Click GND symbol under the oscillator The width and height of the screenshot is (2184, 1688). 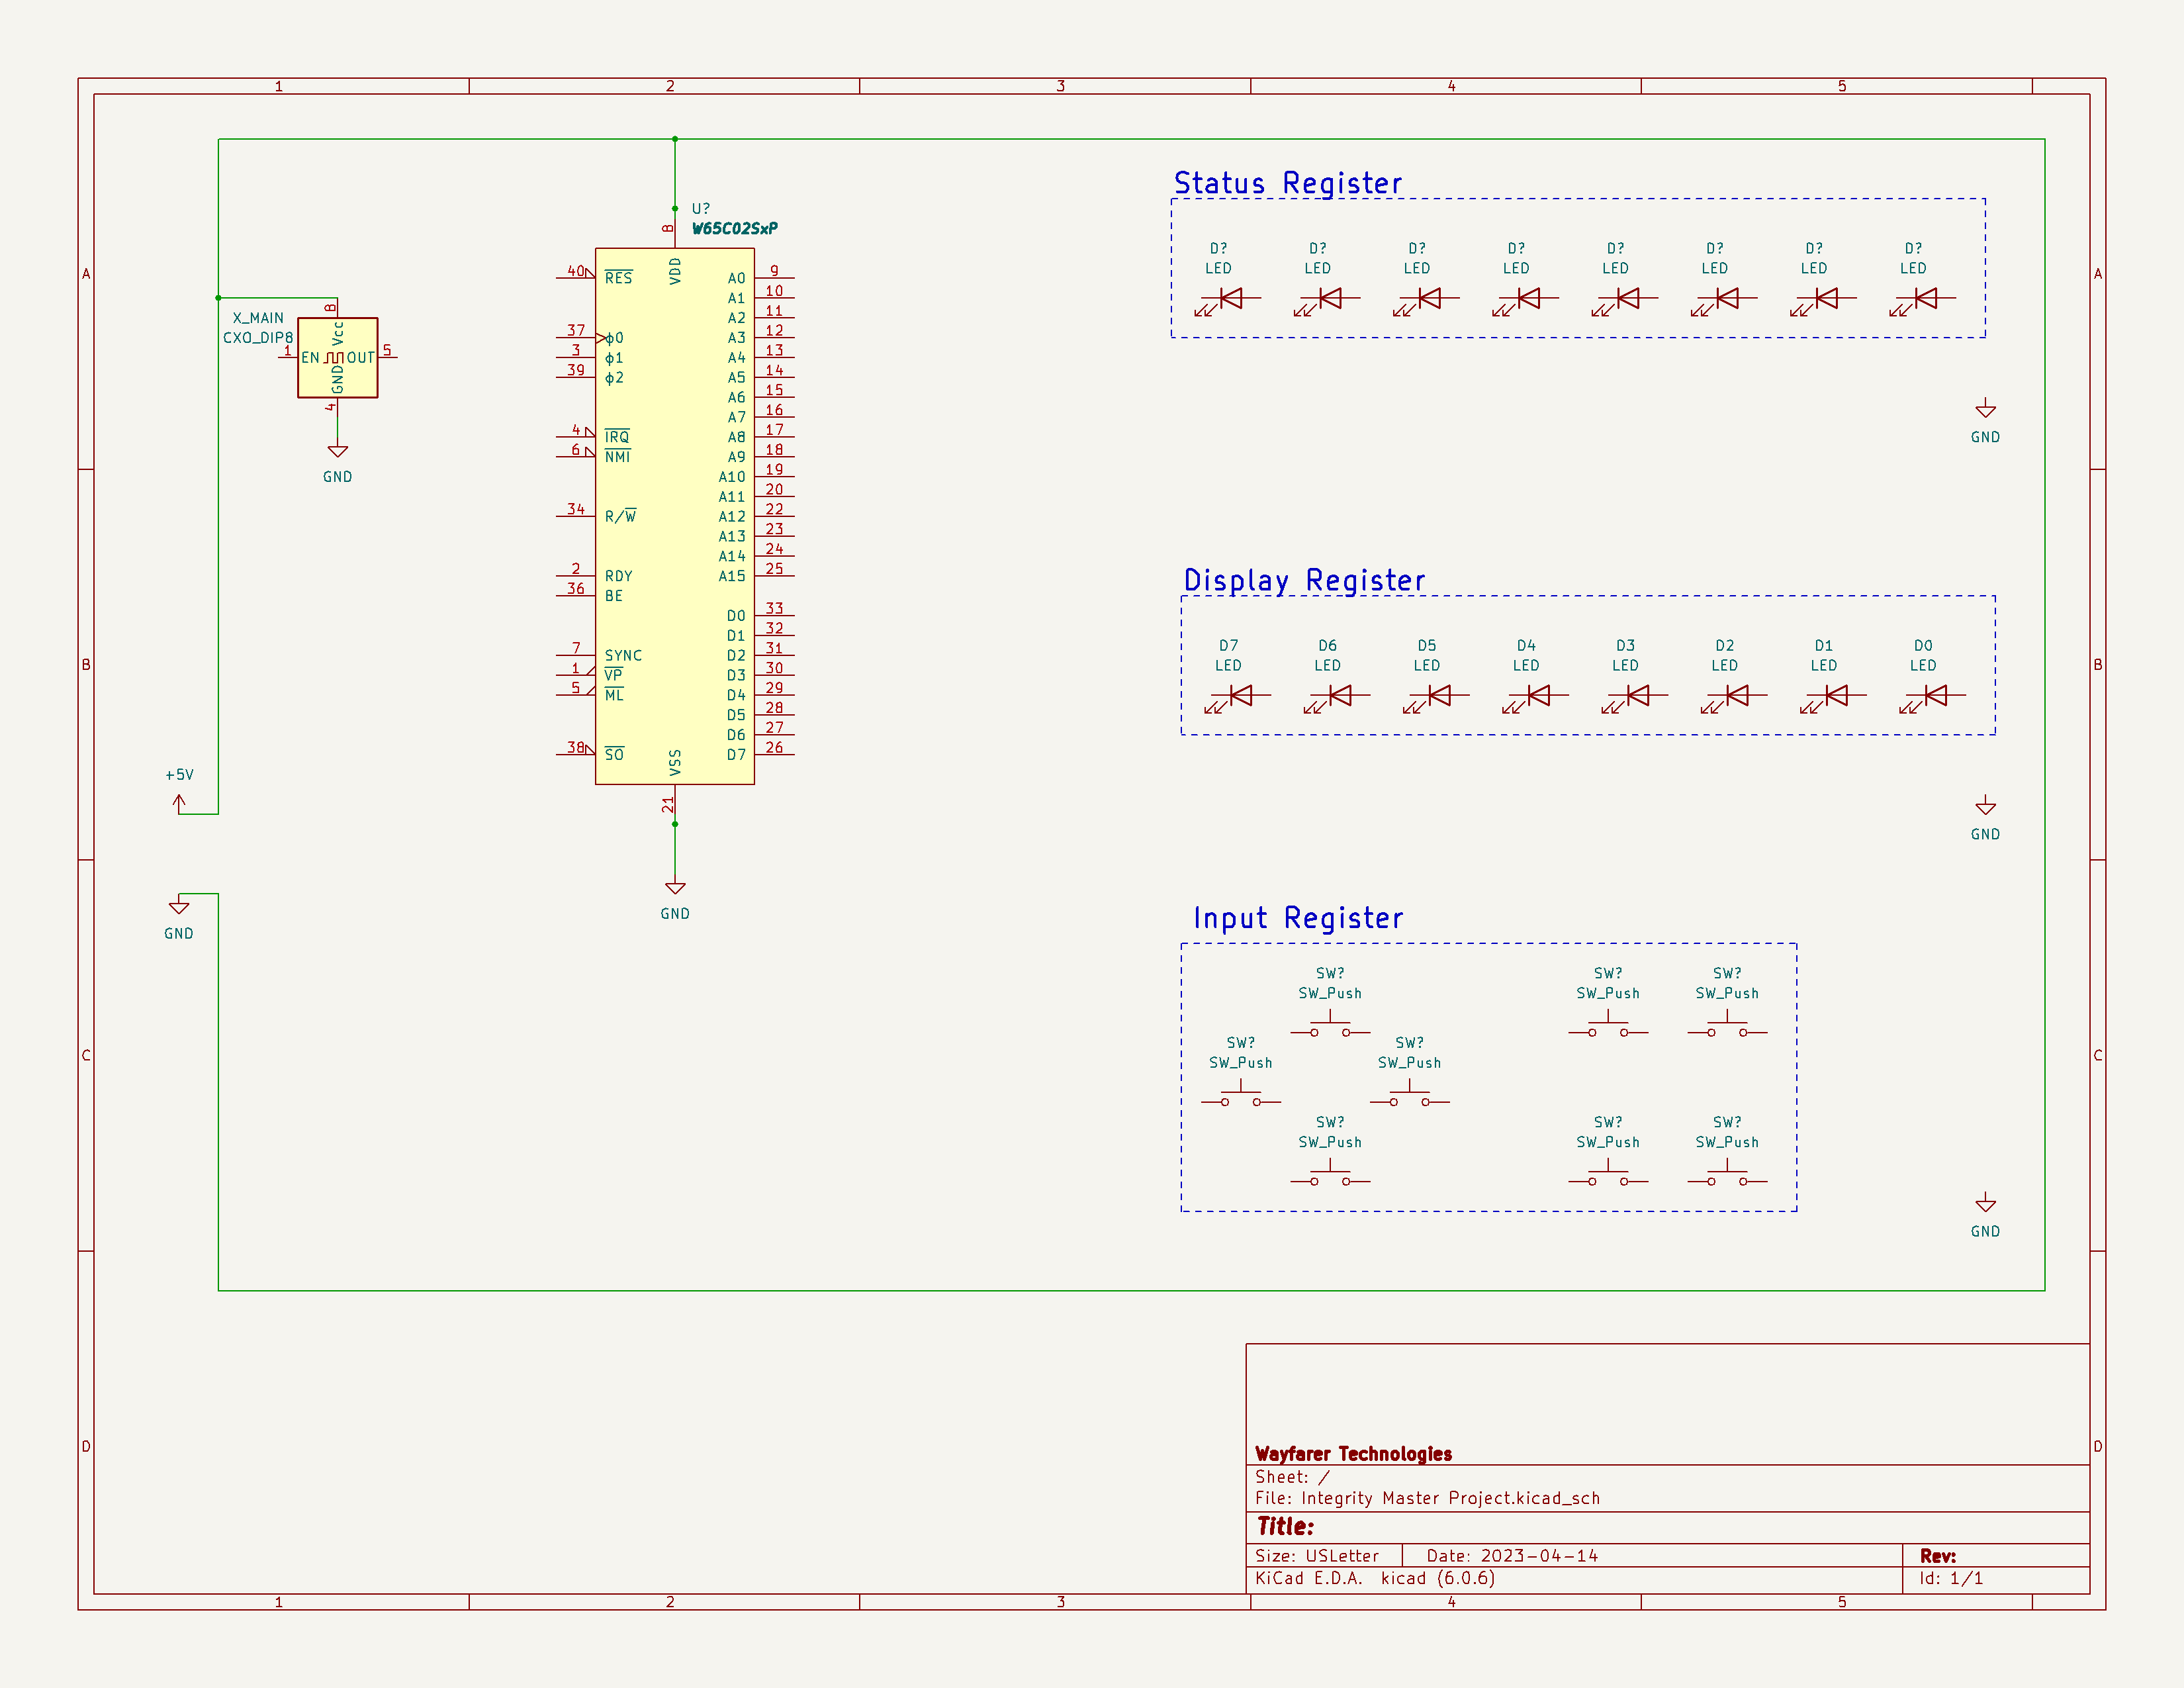point(338,453)
